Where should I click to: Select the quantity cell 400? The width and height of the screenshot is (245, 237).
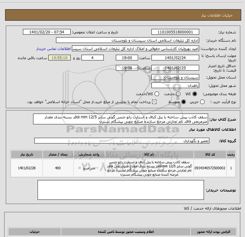pos(58,168)
